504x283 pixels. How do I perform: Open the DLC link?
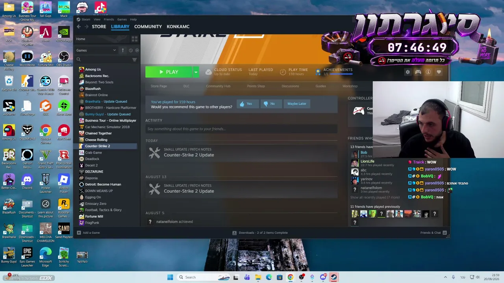tap(186, 86)
